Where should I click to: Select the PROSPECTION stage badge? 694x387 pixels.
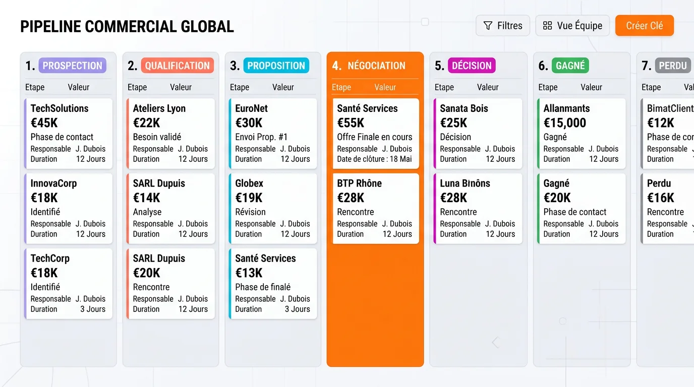point(72,66)
